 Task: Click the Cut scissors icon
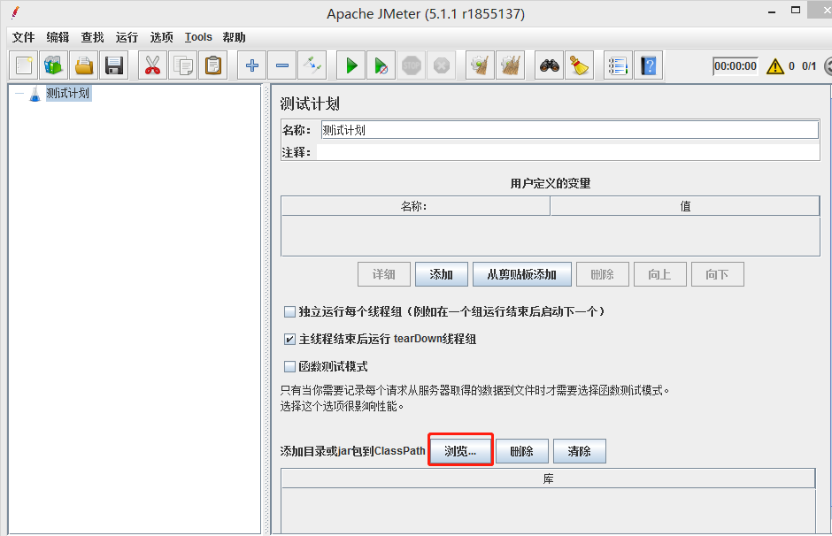pos(153,65)
